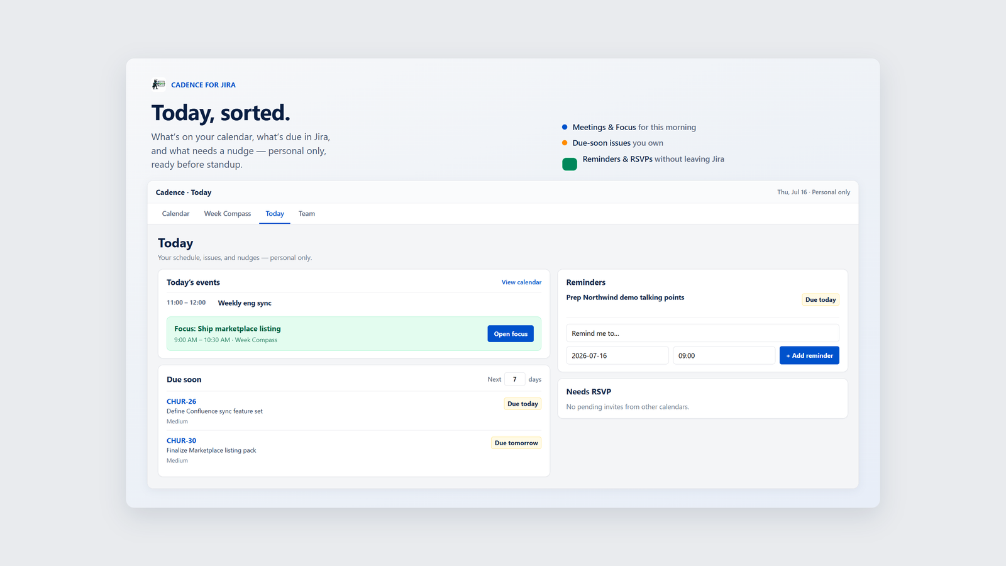The width and height of the screenshot is (1006, 566).
Task: Click the 11:00 – 12:00 event time
Action: [186, 302]
